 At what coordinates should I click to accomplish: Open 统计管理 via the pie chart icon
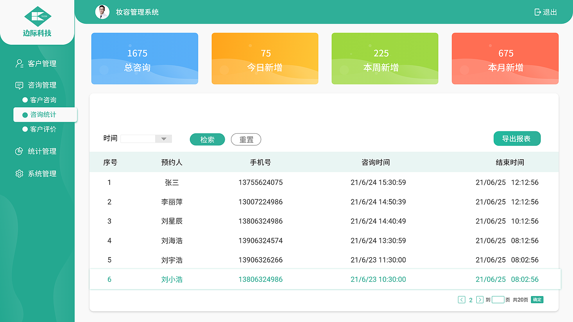pos(19,151)
